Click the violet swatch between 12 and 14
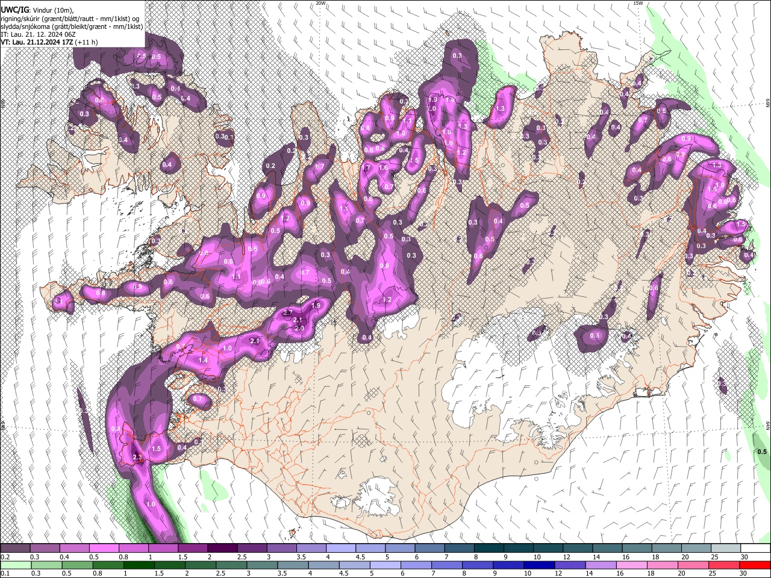 570,565
